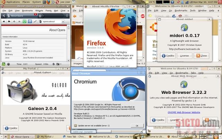Open GNOME Web Browser Website link

coord(184,112)
